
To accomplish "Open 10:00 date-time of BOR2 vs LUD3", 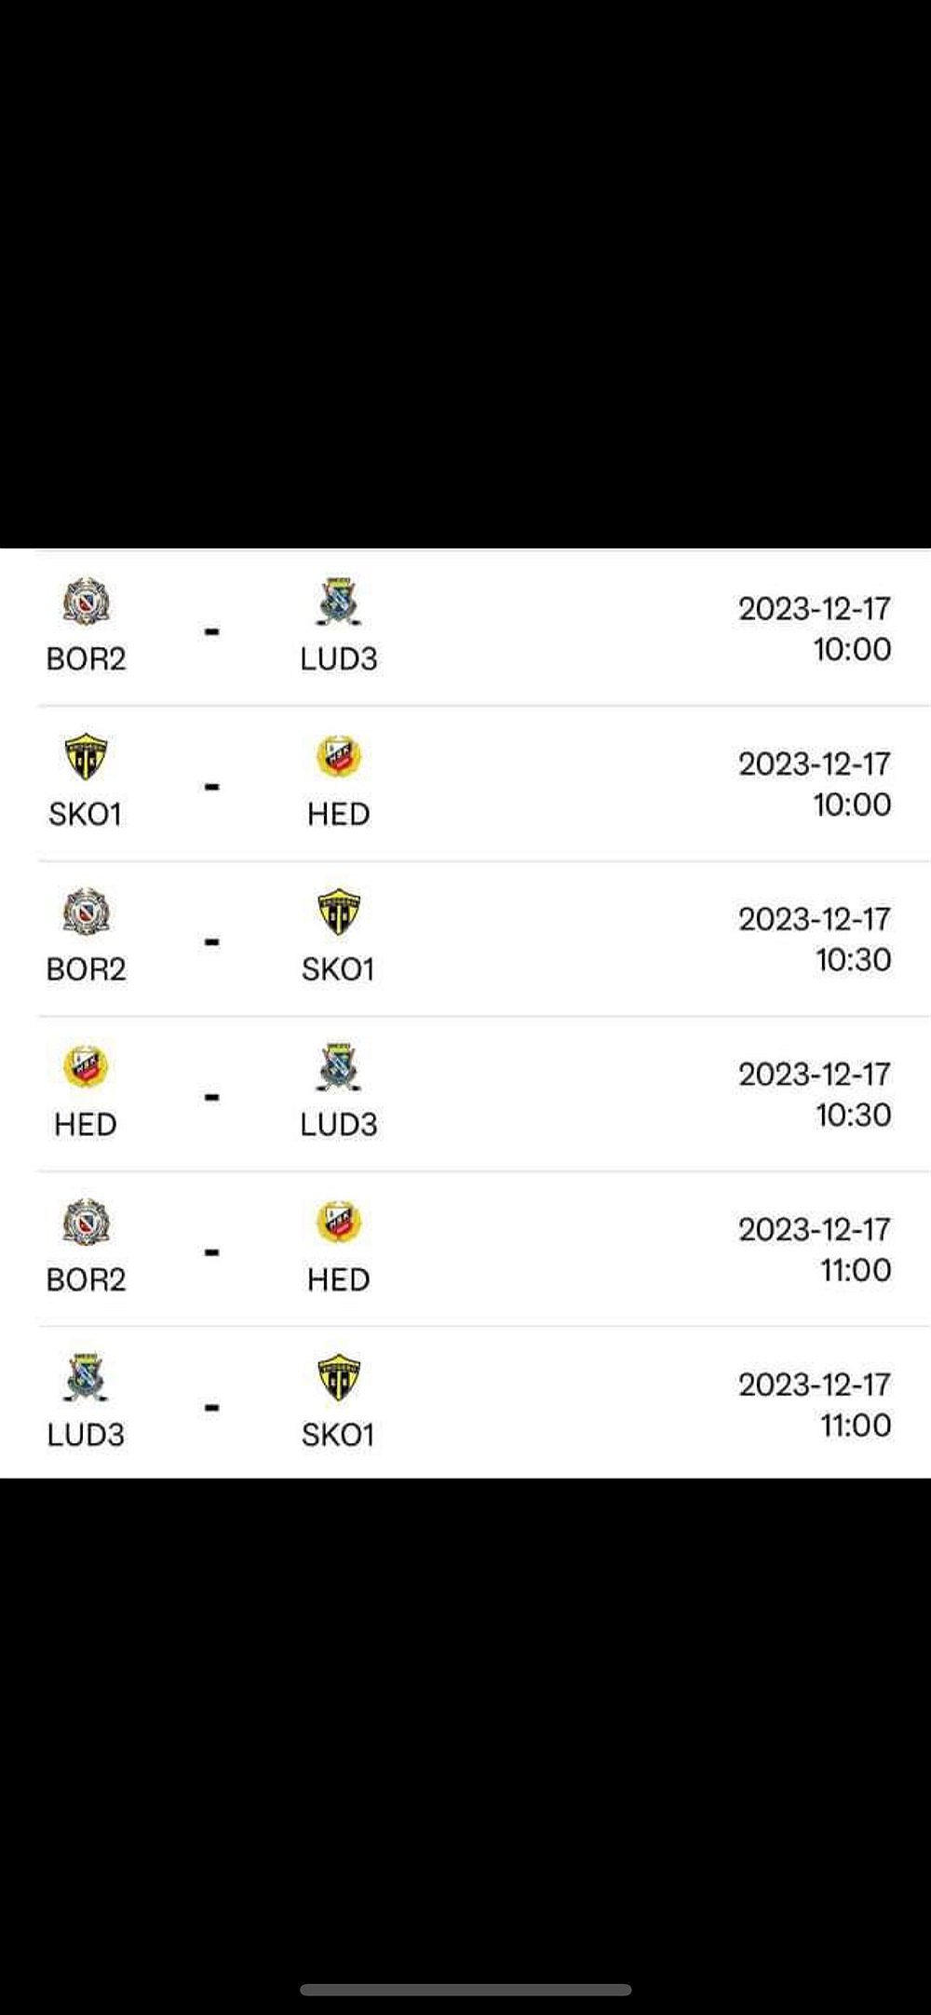I will 815,629.
